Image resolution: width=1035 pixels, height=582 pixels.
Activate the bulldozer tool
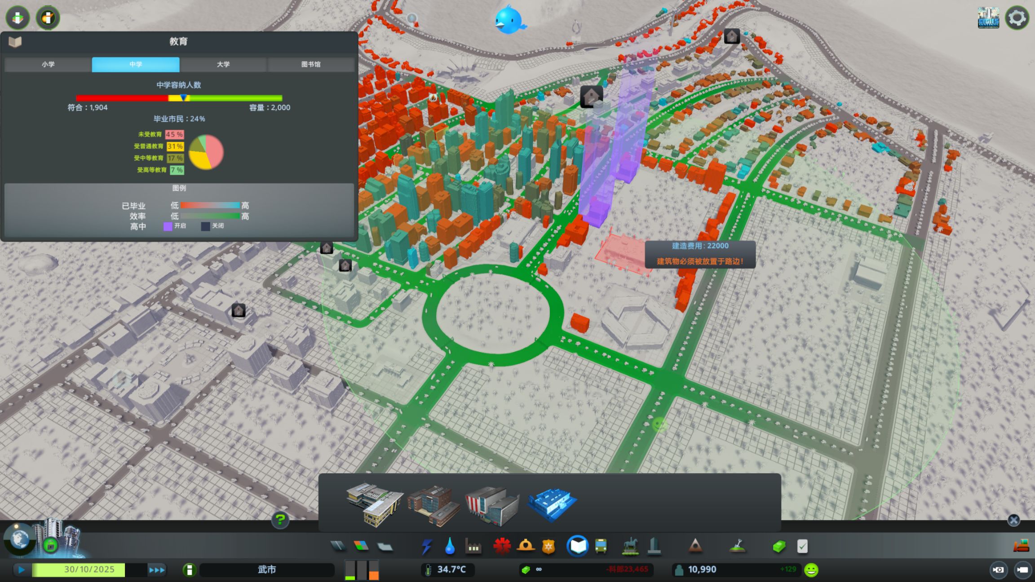1021,545
